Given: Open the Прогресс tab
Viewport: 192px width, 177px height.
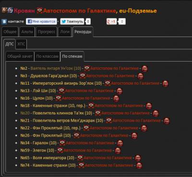Looking at the screenshot, I should coord(47,32).
